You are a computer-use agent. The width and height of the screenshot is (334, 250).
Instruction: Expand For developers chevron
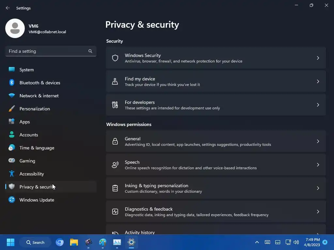318,105
